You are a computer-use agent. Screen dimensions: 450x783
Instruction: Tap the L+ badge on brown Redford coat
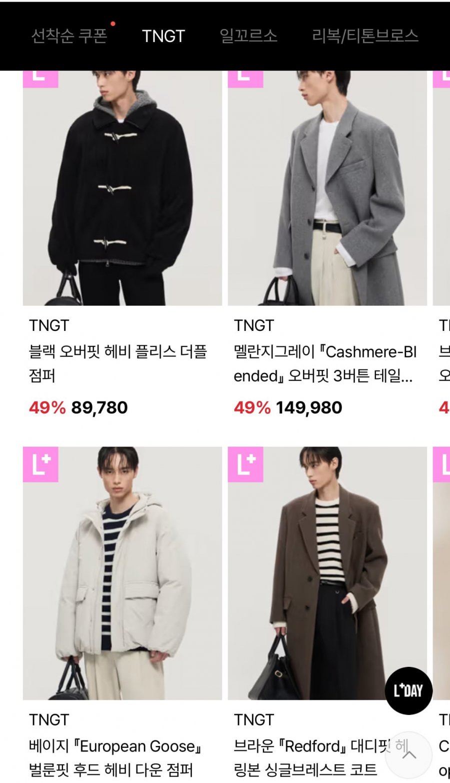coord(245,464)
